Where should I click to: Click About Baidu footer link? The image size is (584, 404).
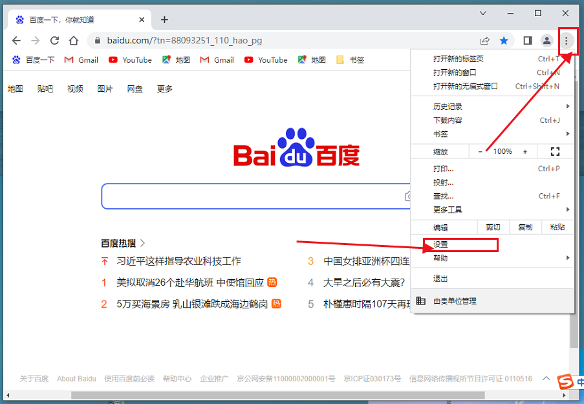tap(76, 379)
